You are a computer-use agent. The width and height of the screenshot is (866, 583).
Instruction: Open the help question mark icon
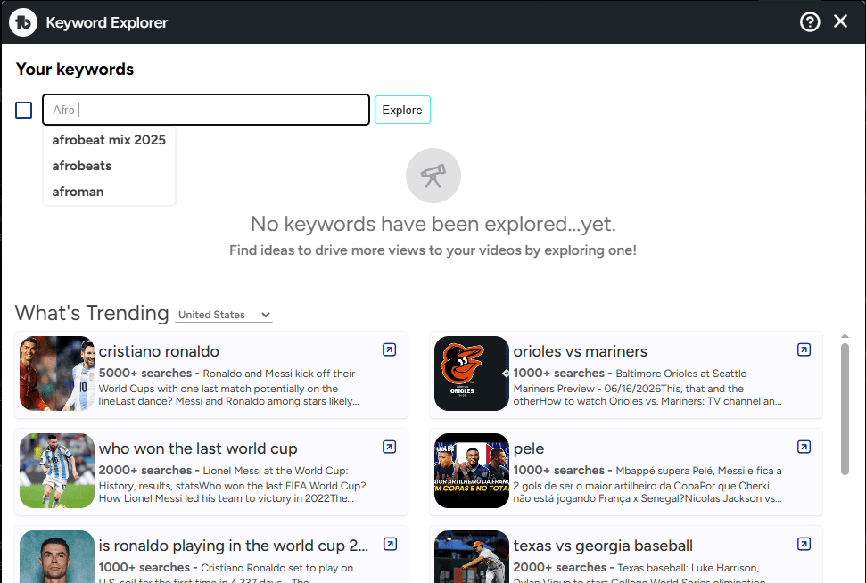(x=810, y=22)
